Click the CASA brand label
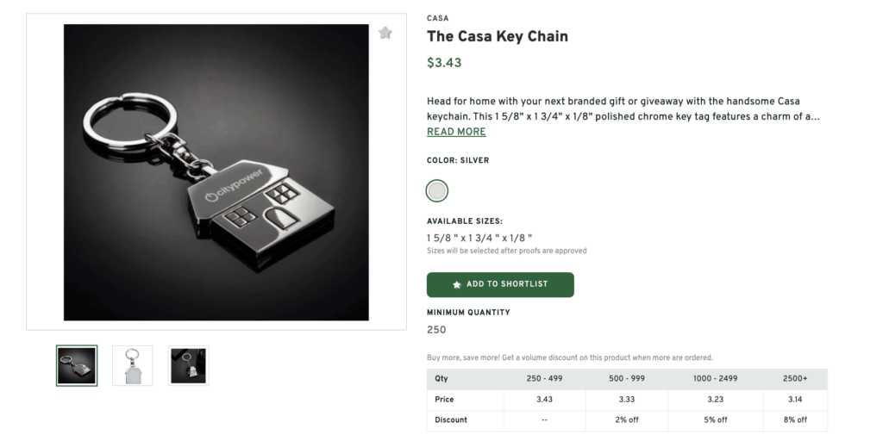 (x=438, y=18)
